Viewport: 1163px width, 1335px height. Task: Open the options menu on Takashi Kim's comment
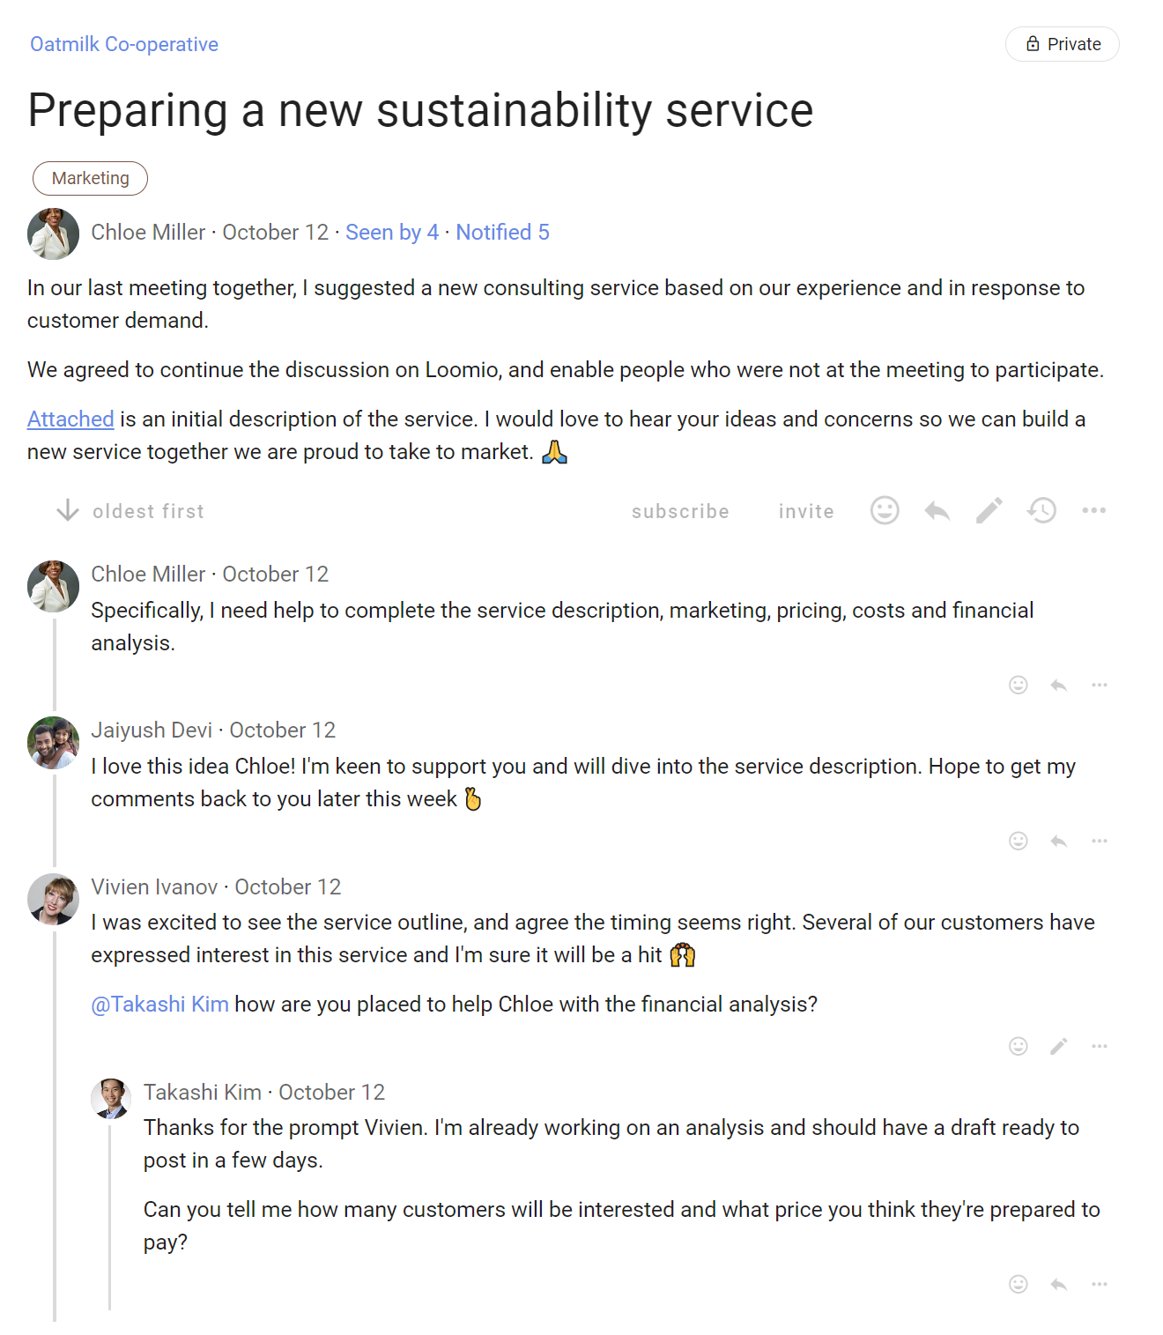tap(1099, 1285)
